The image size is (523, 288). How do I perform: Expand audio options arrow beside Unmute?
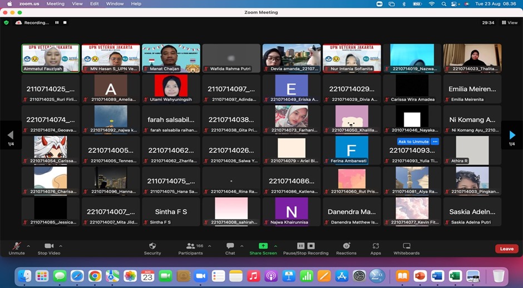point(29,246)
